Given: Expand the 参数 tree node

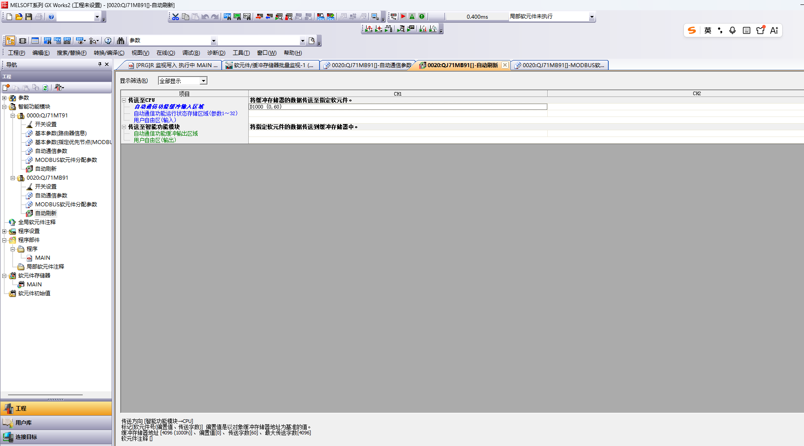Looking at the screenshot, I should pyautogui.click(x=4, y=98).
